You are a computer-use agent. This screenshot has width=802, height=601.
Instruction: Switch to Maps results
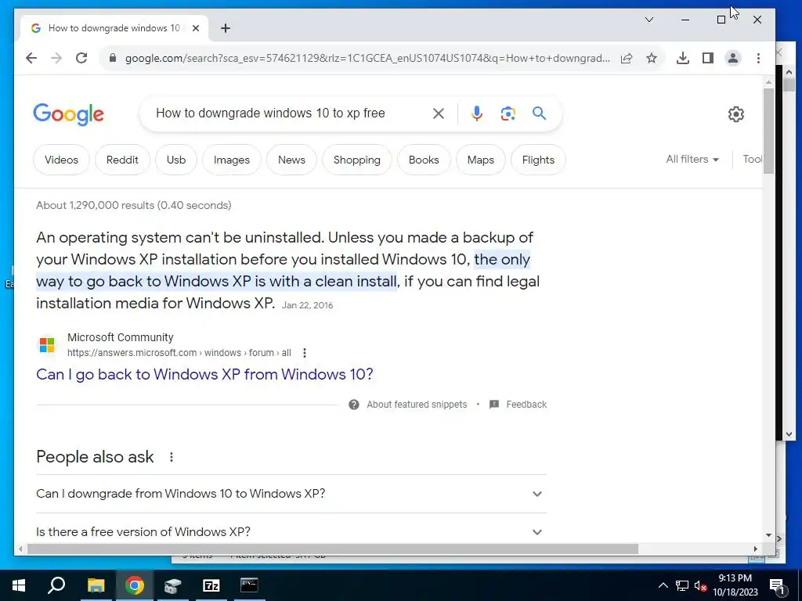pyautogui.click(x=481, y=160)
